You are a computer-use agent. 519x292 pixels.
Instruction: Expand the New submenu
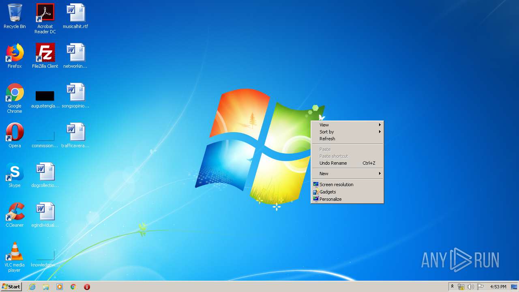pos(347,174)
